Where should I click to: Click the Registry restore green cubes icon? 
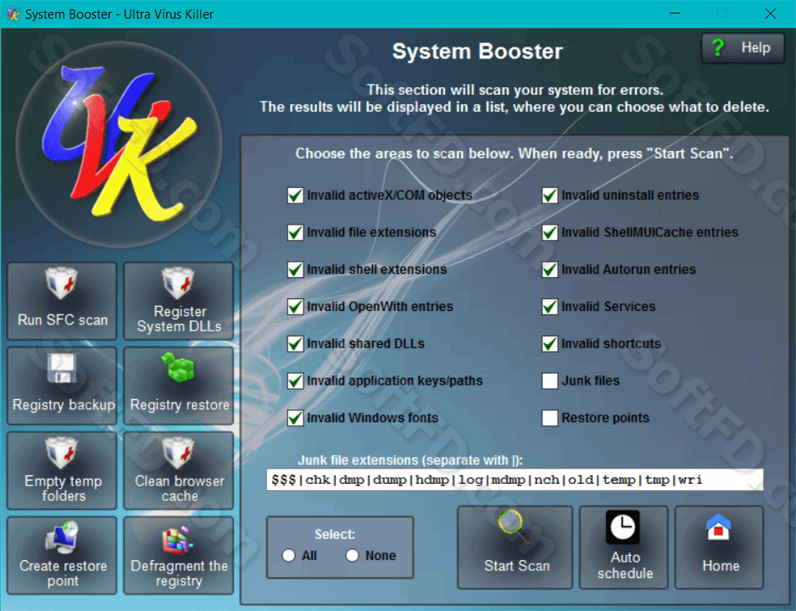178,368
